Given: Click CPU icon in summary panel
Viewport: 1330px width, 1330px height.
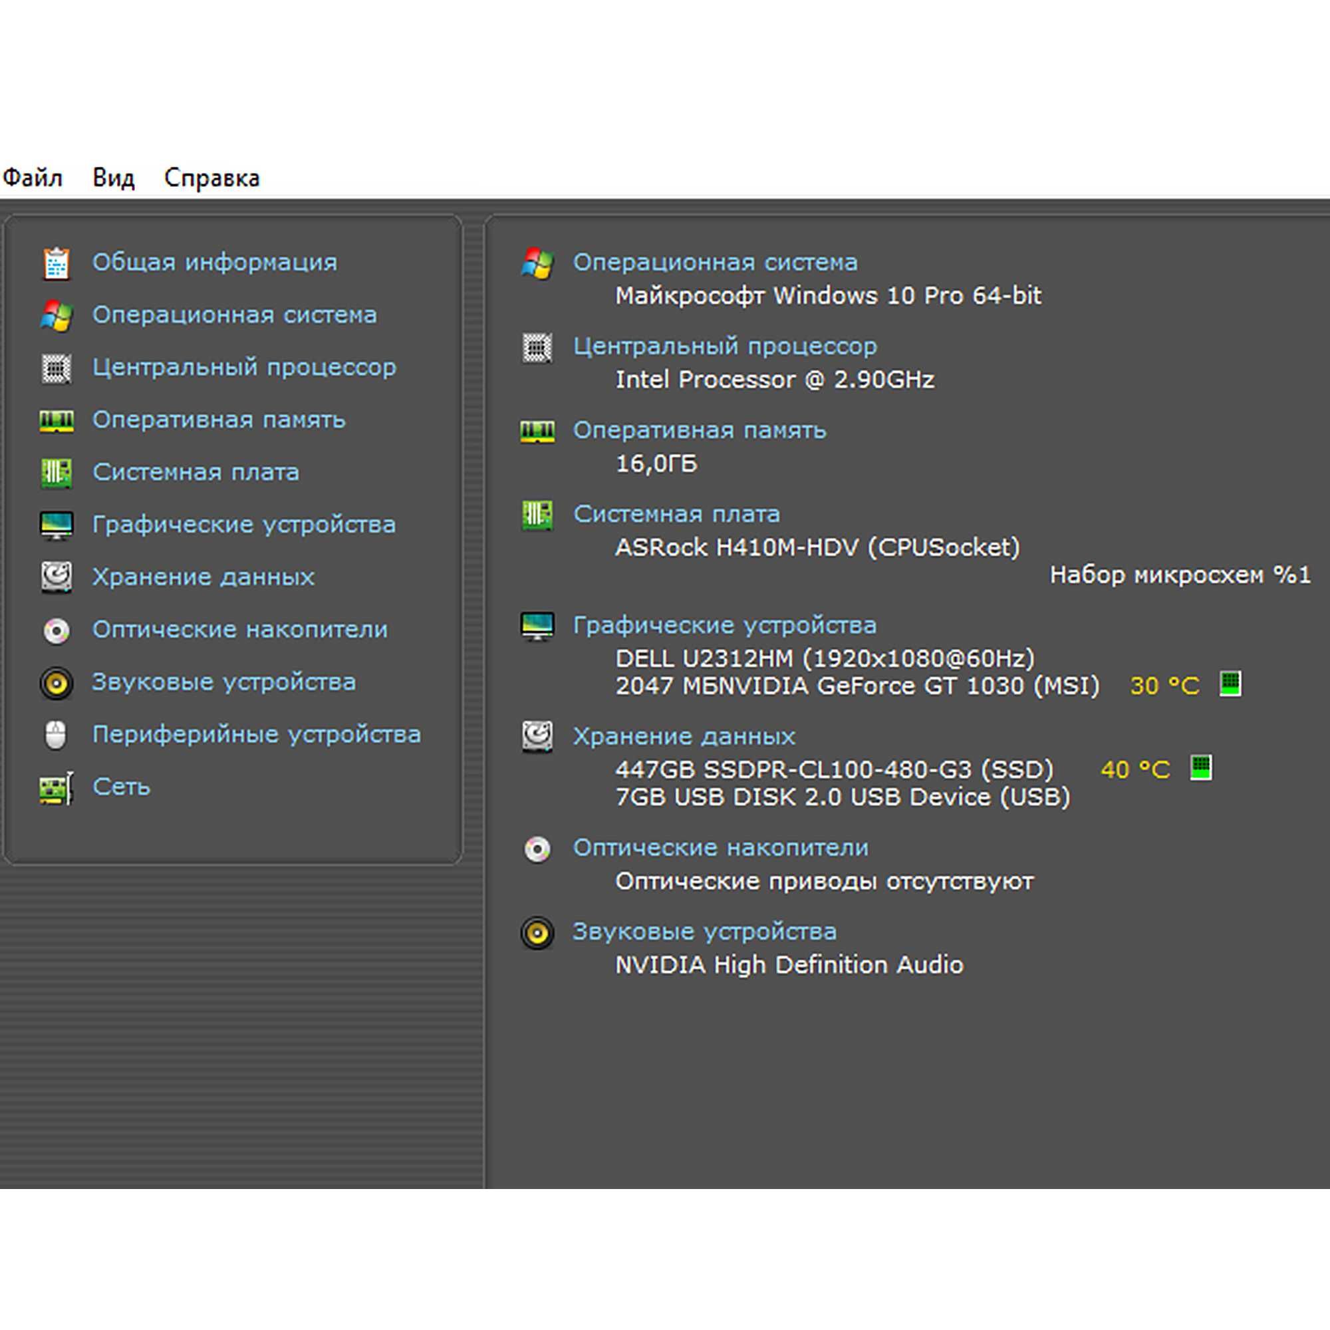Looking at the screenshot, I should click(537, 348).
